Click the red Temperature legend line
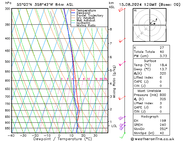The width and height of the screenshot is (183, 141). tap(73, 10)
